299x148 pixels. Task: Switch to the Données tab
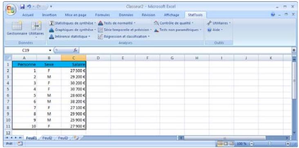pyautogui.click(x=126, y=15)
